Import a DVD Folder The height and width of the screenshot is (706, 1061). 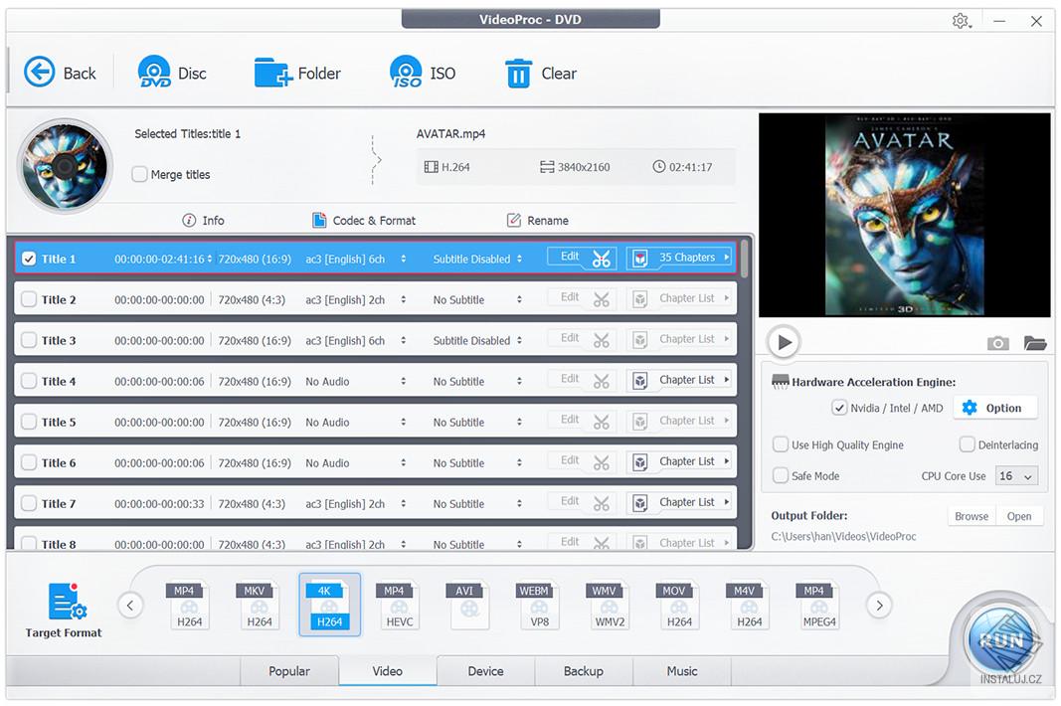(298, 72)
